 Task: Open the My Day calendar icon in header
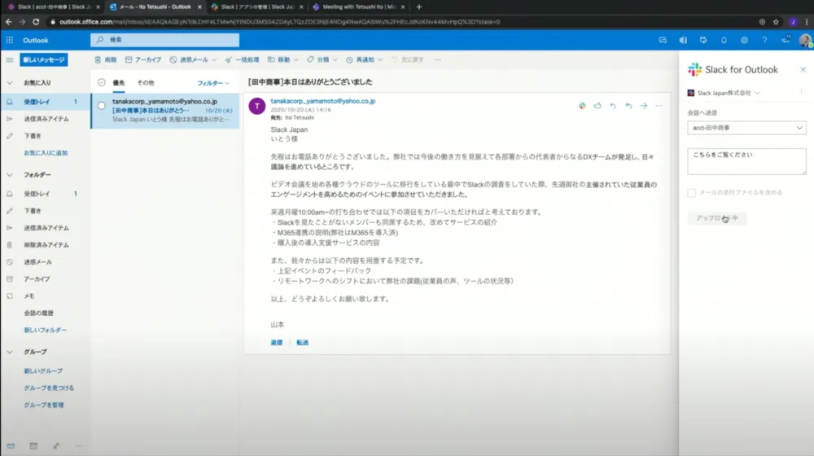click(703, 40)
